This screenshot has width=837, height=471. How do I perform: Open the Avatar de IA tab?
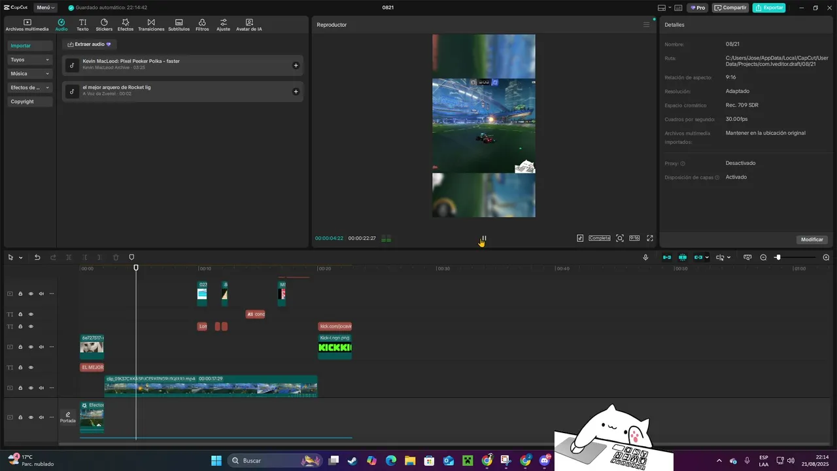point(248,26)
